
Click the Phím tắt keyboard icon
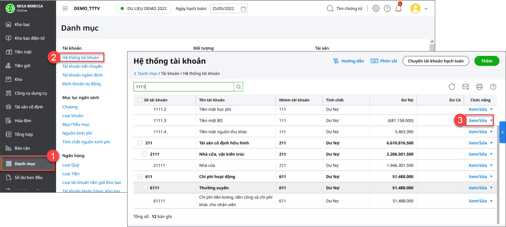(x=374, y=61)
